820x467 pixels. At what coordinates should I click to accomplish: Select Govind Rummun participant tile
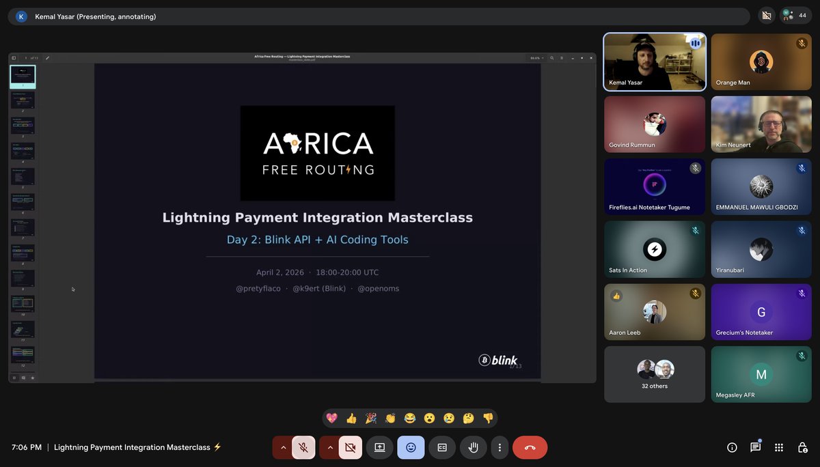tap(655, 124)
